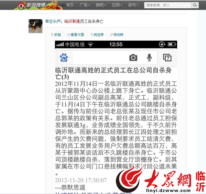206x194 pixels.
Task: Rotate the image left with 向左转
Action: point(97,35)
